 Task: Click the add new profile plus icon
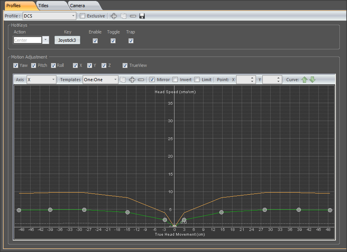[x=114, y=16]
